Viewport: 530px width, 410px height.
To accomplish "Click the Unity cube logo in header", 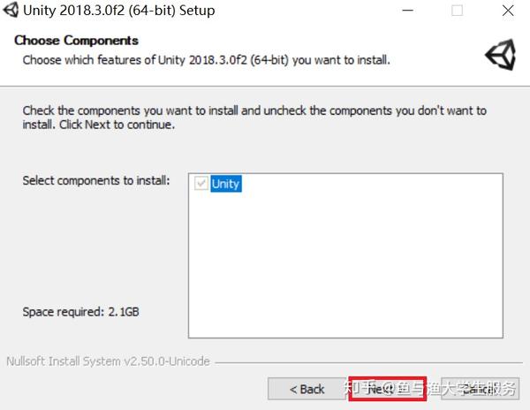I will tap(499, 54).
